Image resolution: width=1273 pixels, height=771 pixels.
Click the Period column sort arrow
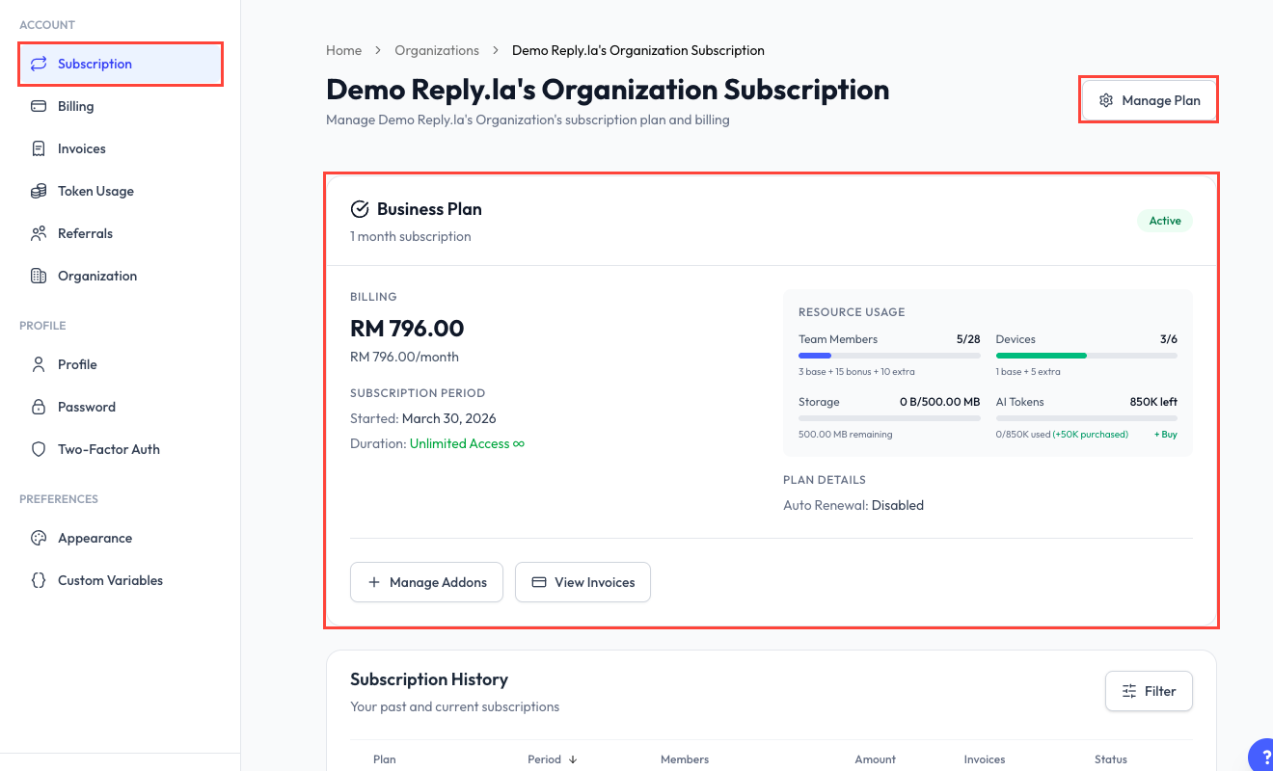click(x=573, y=759)
